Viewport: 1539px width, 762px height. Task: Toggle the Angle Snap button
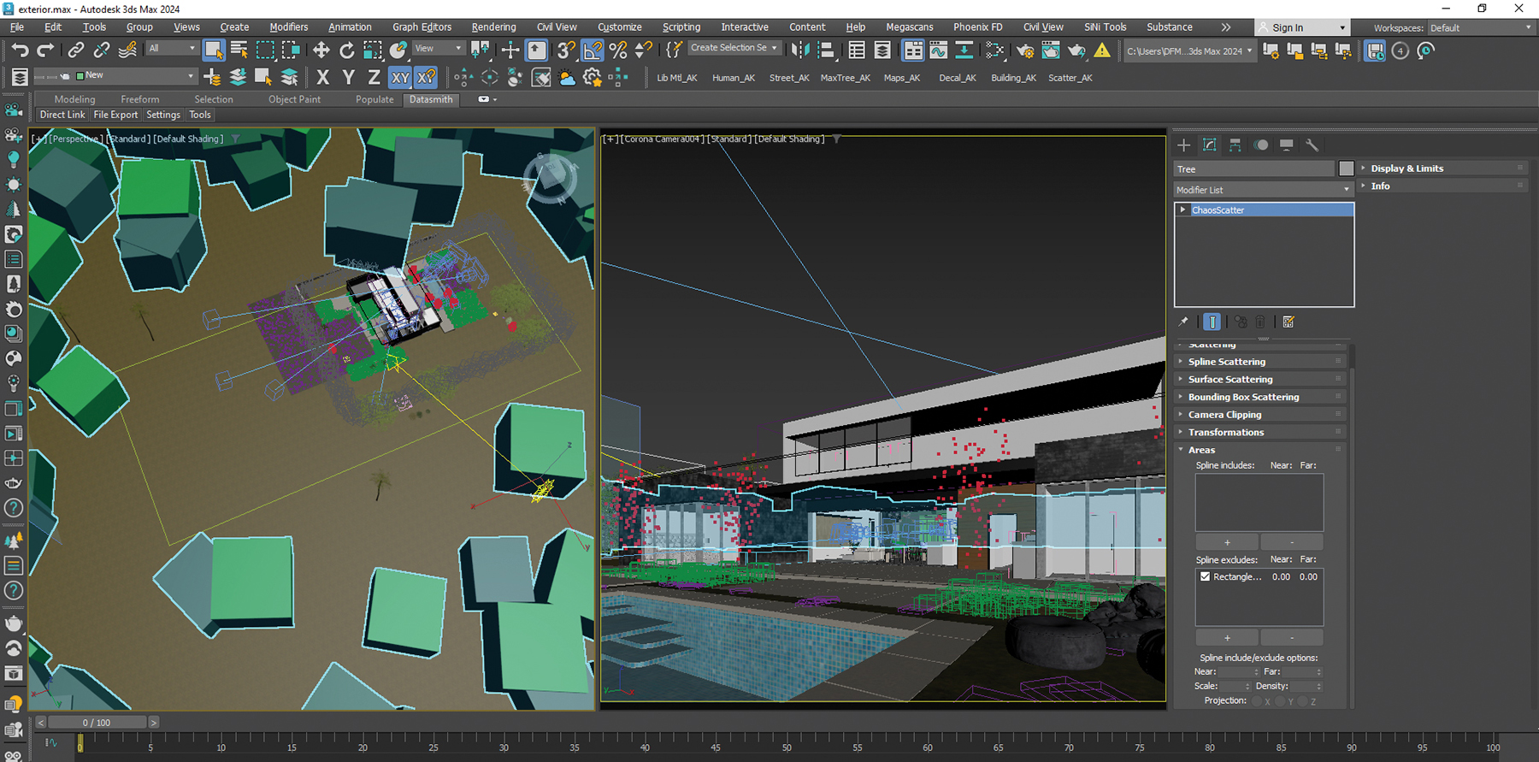(593, 50)
